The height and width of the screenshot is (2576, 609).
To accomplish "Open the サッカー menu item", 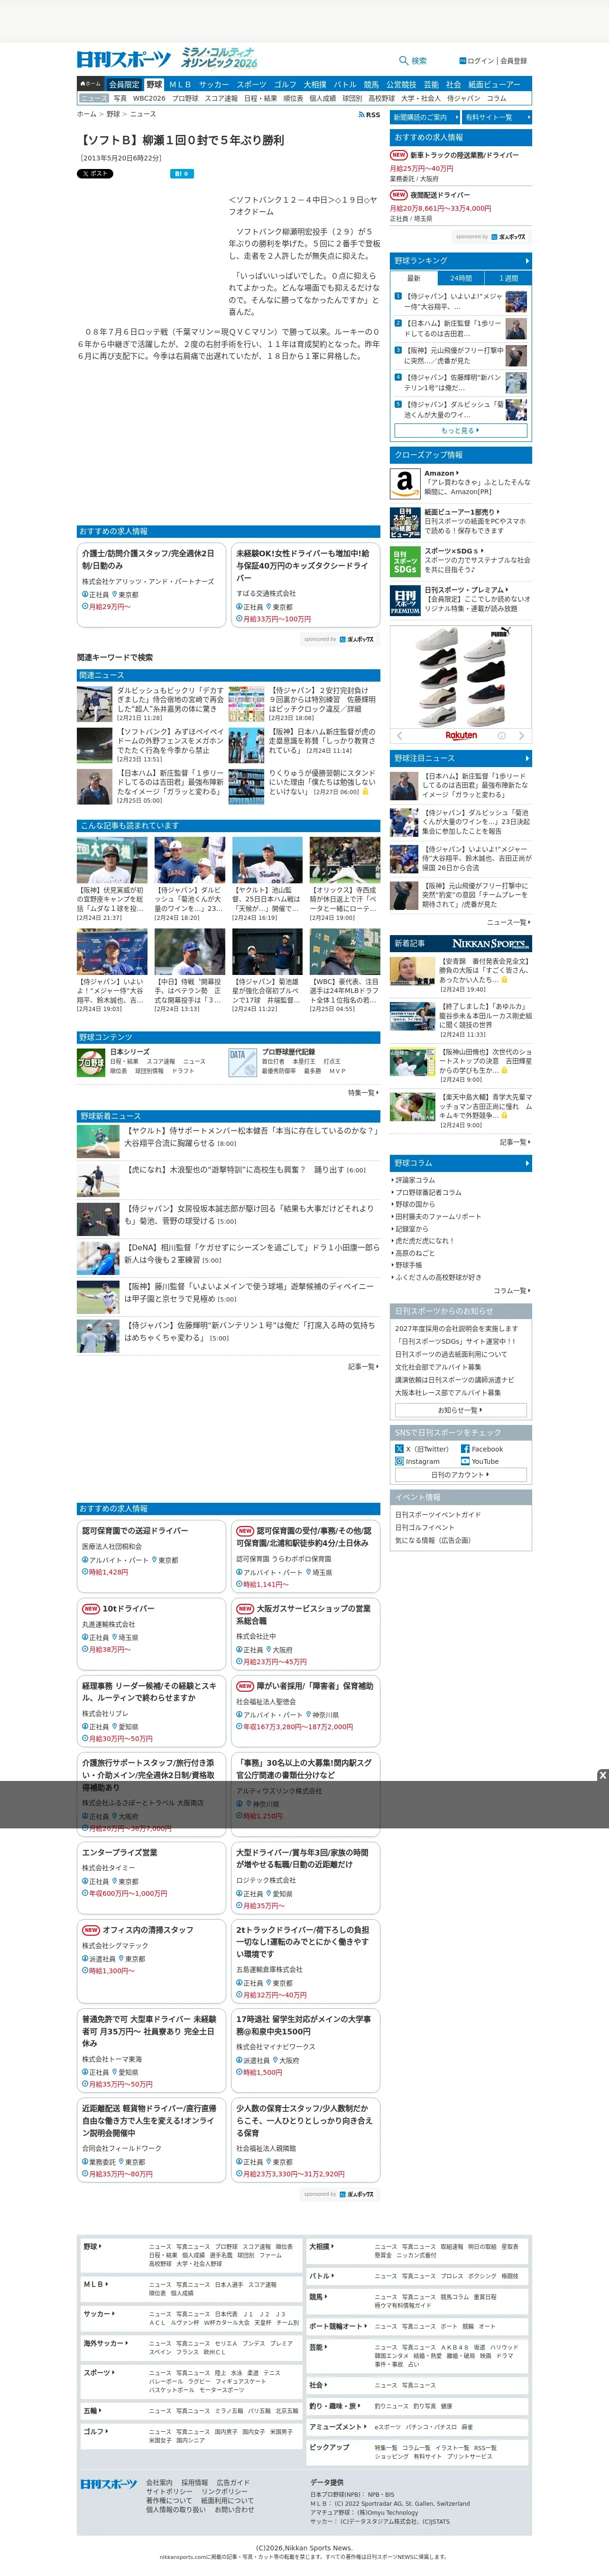I will tap(213, 85).
